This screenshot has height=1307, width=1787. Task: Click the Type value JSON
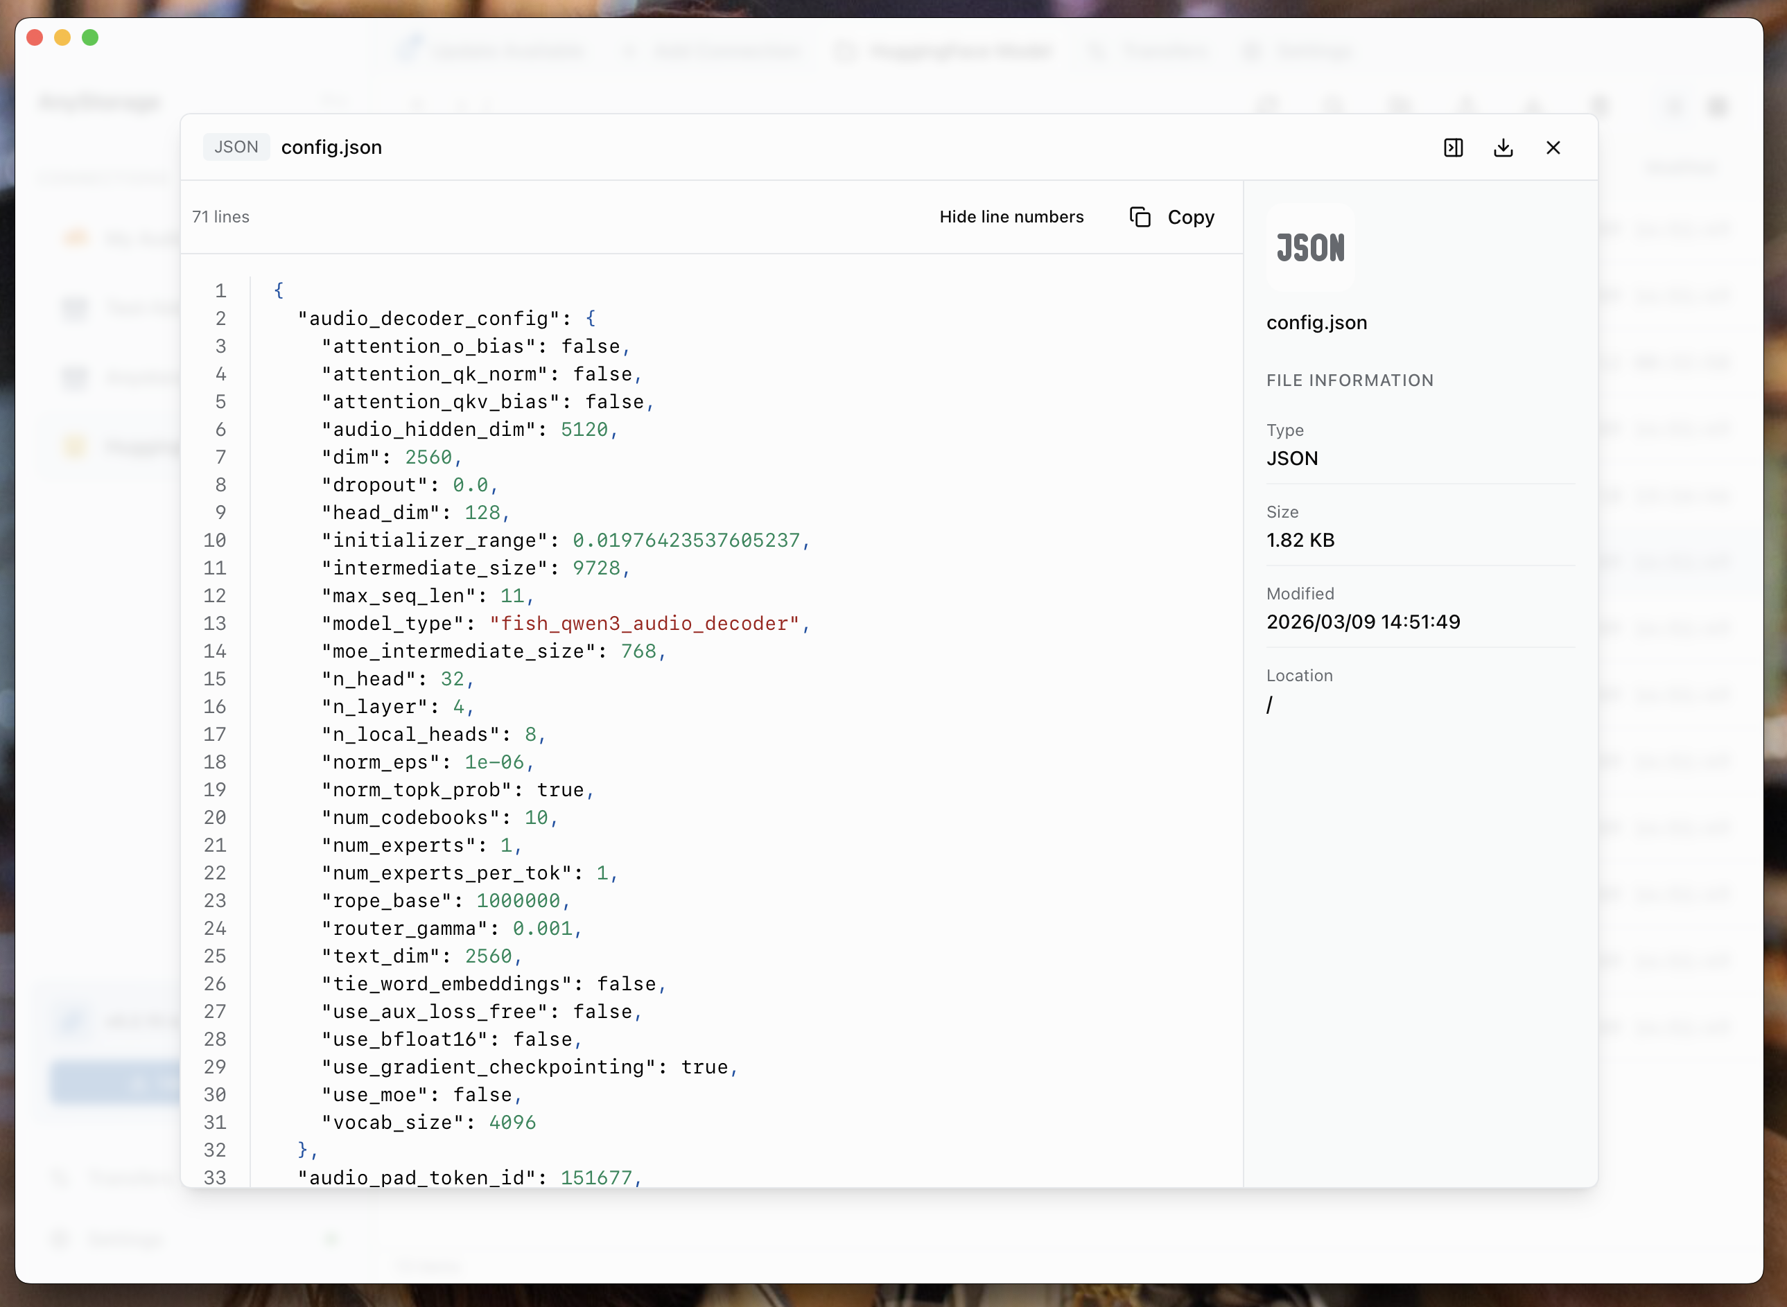1291,458
